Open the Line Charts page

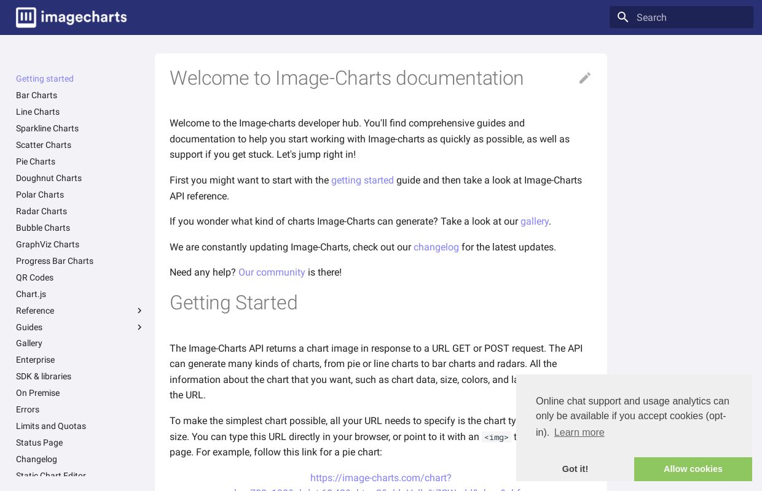click(x=37, y=112)
